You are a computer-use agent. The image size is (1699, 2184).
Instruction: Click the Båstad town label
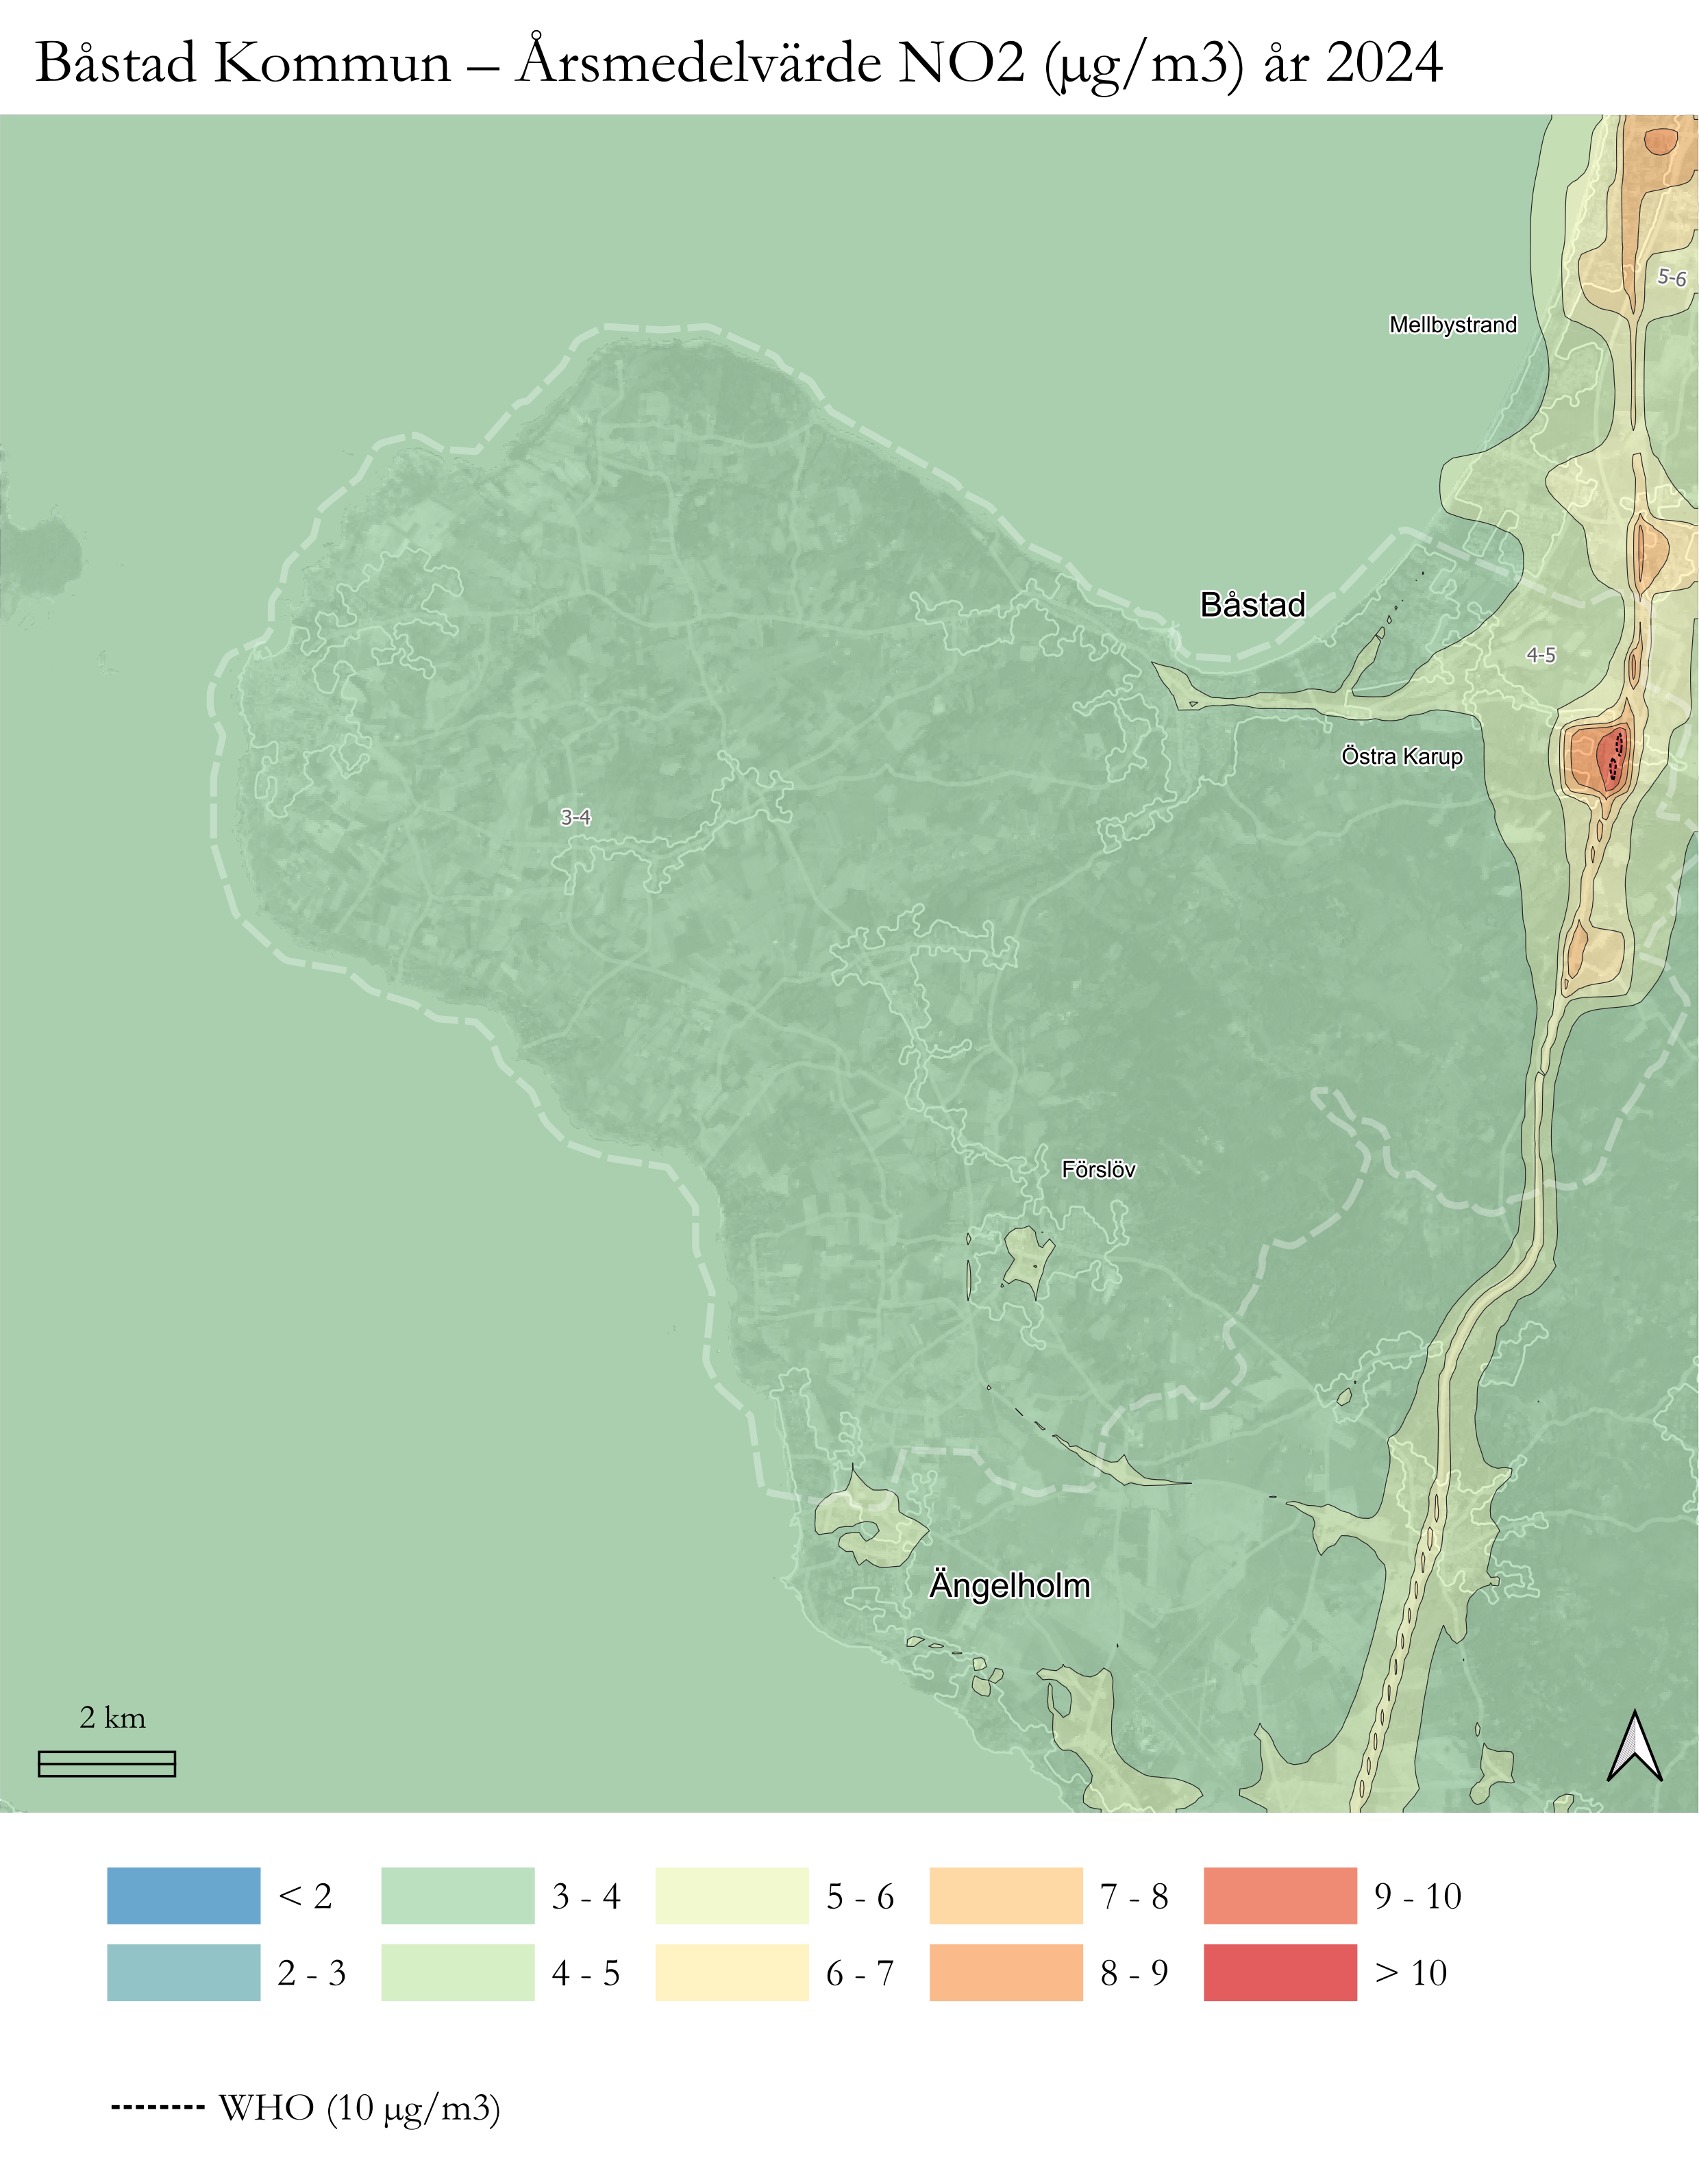[1252, 605]
